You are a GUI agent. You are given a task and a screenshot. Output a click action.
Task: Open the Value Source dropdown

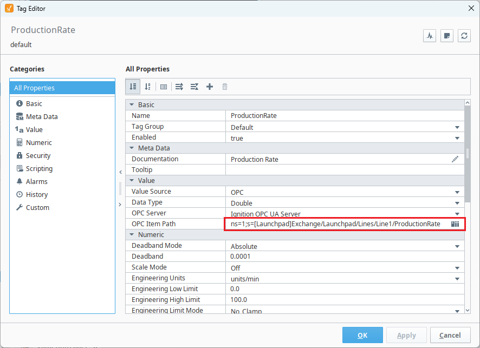(x=457, y=192)
